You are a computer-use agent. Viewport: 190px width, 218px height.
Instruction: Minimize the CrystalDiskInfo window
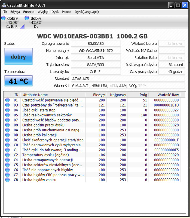tap(171, 5)
